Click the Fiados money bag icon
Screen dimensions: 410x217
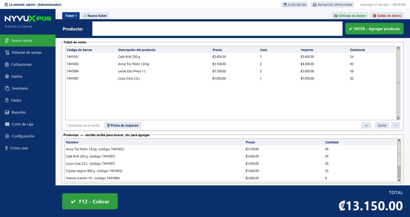point(7,100)
